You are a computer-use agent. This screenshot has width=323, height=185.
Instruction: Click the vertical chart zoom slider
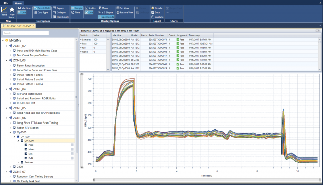click(x=82, y=120)
